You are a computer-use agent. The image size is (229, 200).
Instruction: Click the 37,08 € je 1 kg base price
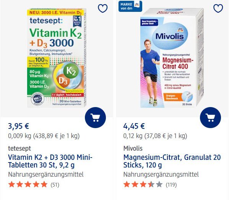pyautogui.click(x=166, y=136)
